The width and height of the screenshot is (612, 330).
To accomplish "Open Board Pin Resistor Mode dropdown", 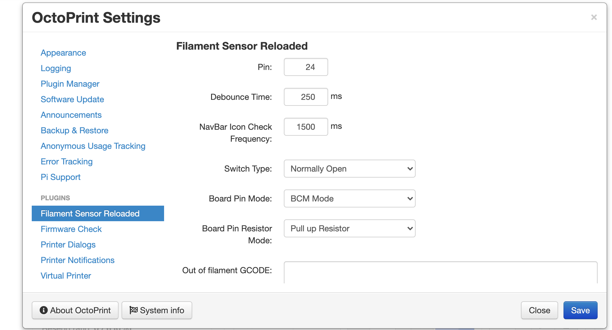I will pos(350,228).
